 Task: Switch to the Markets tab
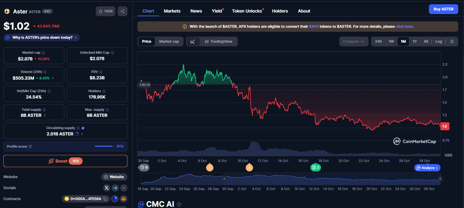[x=172, y=11]
